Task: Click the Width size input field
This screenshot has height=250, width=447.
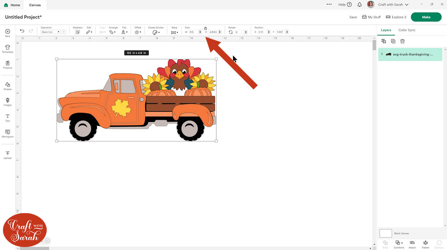Action: [193, 32]
